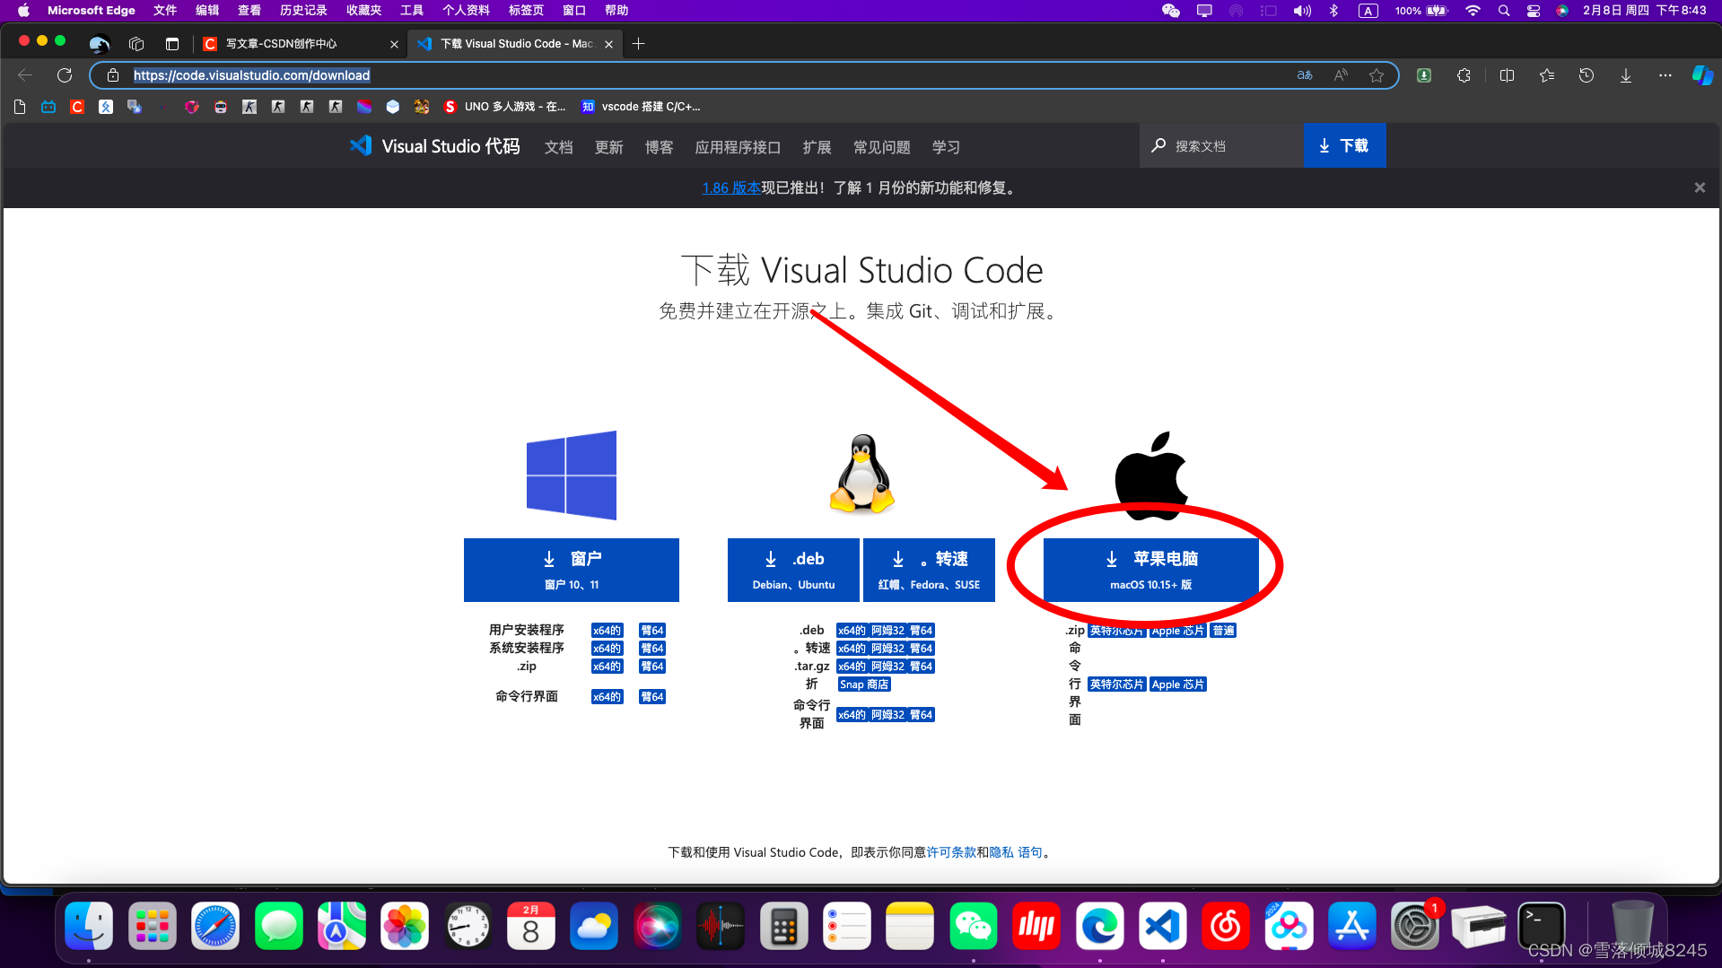1722x968 pixels.
Task: Go to the 文档 section in site navigation
Action: [558, 147]
